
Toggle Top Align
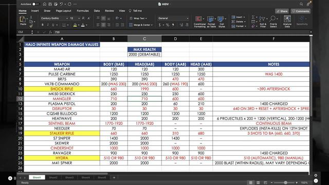98,18
